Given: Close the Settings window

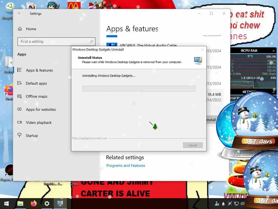Looking at the screenshot, I should pos(224,14).
